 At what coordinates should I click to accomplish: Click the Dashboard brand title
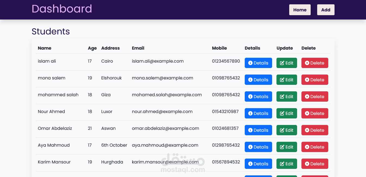tap(62, 9)
